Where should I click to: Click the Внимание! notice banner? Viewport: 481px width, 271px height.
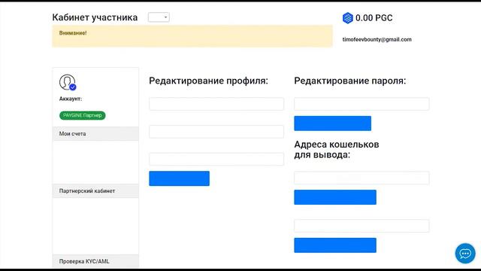pyautogui.click(x=192, y=36)
